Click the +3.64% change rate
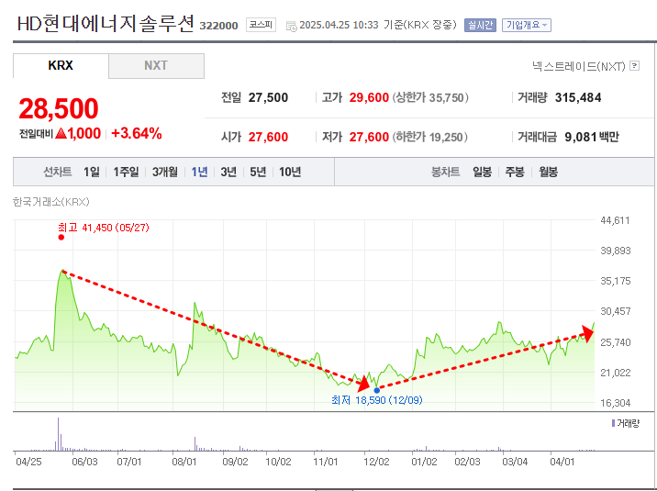Image resolution: width=657 pixels, height=491 pixels. click(x=137, y=133)
